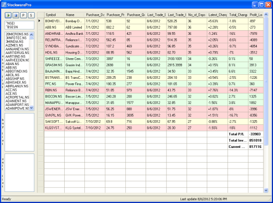
Task: Click quantity 1577 cell for MANAPPU
Action: [x=135, y=103]
